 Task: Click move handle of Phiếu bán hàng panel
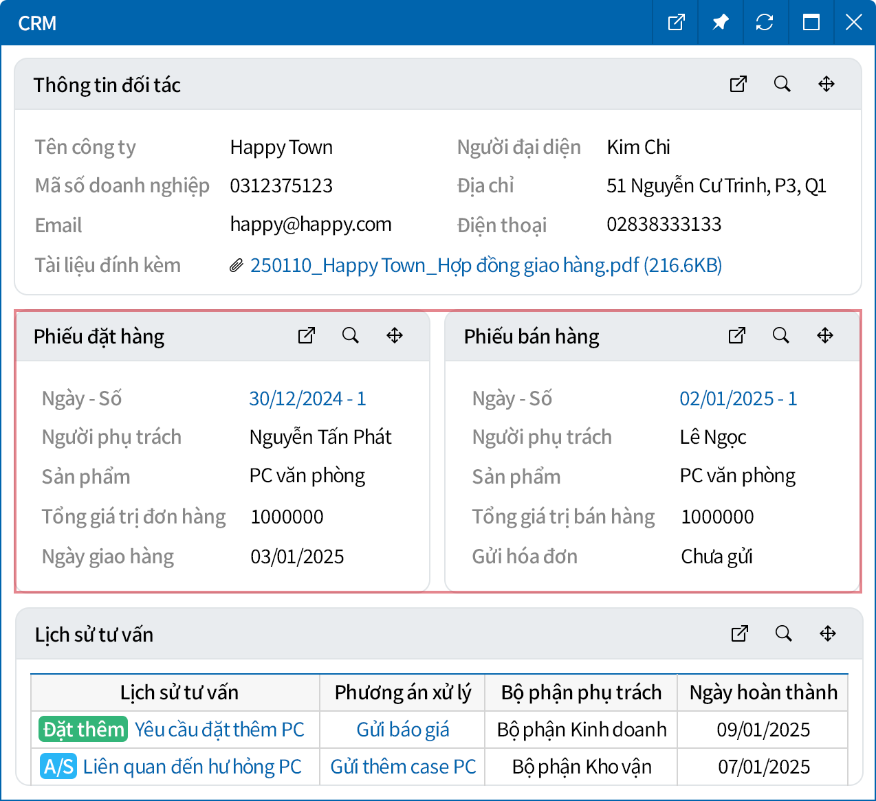point(824,335)
